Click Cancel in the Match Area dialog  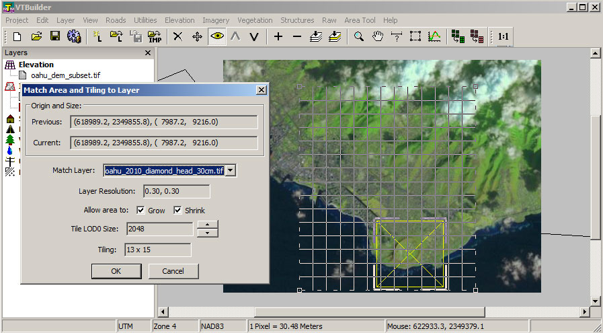point(173,271)
